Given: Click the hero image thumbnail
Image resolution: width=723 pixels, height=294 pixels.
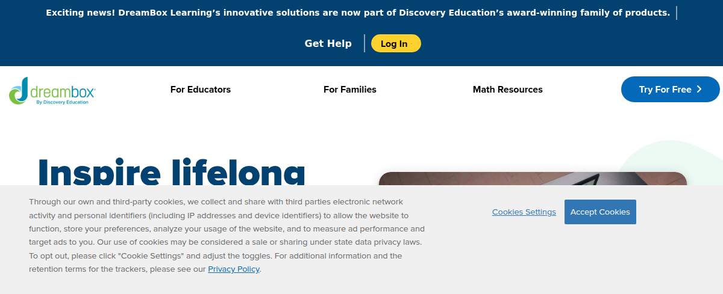Looking at the screenshot, I should click(533, 179).
